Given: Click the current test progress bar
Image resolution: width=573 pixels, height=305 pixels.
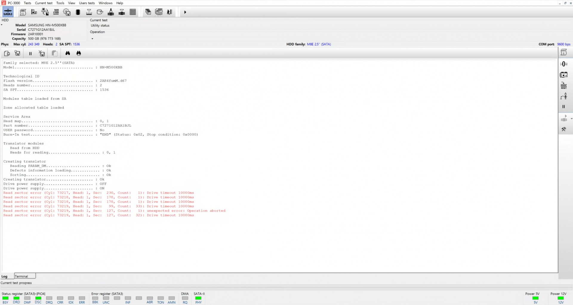Looking at the screenshot, I should click(x=286, y=287).
